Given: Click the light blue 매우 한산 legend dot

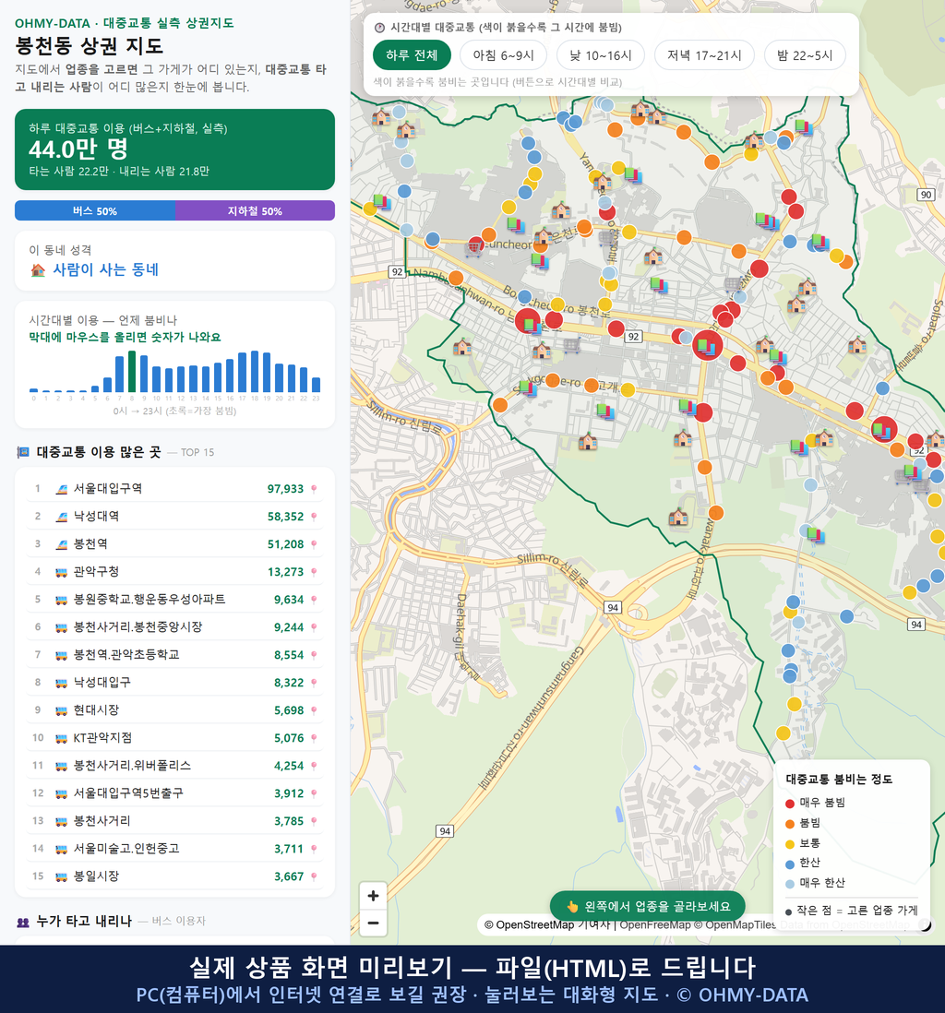Looking at the screenshot, I should pos(789,884).
